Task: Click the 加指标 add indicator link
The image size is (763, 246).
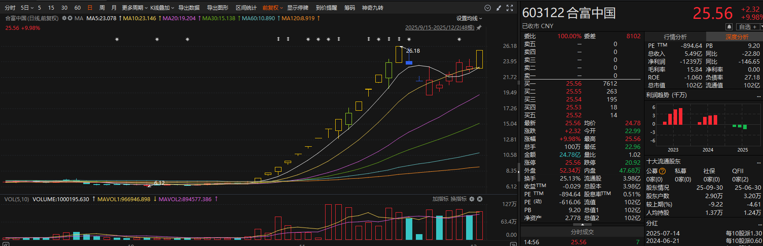Action: [x=440, y=199]
